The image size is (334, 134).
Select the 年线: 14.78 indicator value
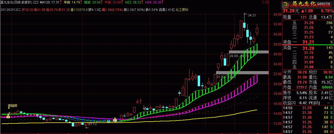coord(71,2)
